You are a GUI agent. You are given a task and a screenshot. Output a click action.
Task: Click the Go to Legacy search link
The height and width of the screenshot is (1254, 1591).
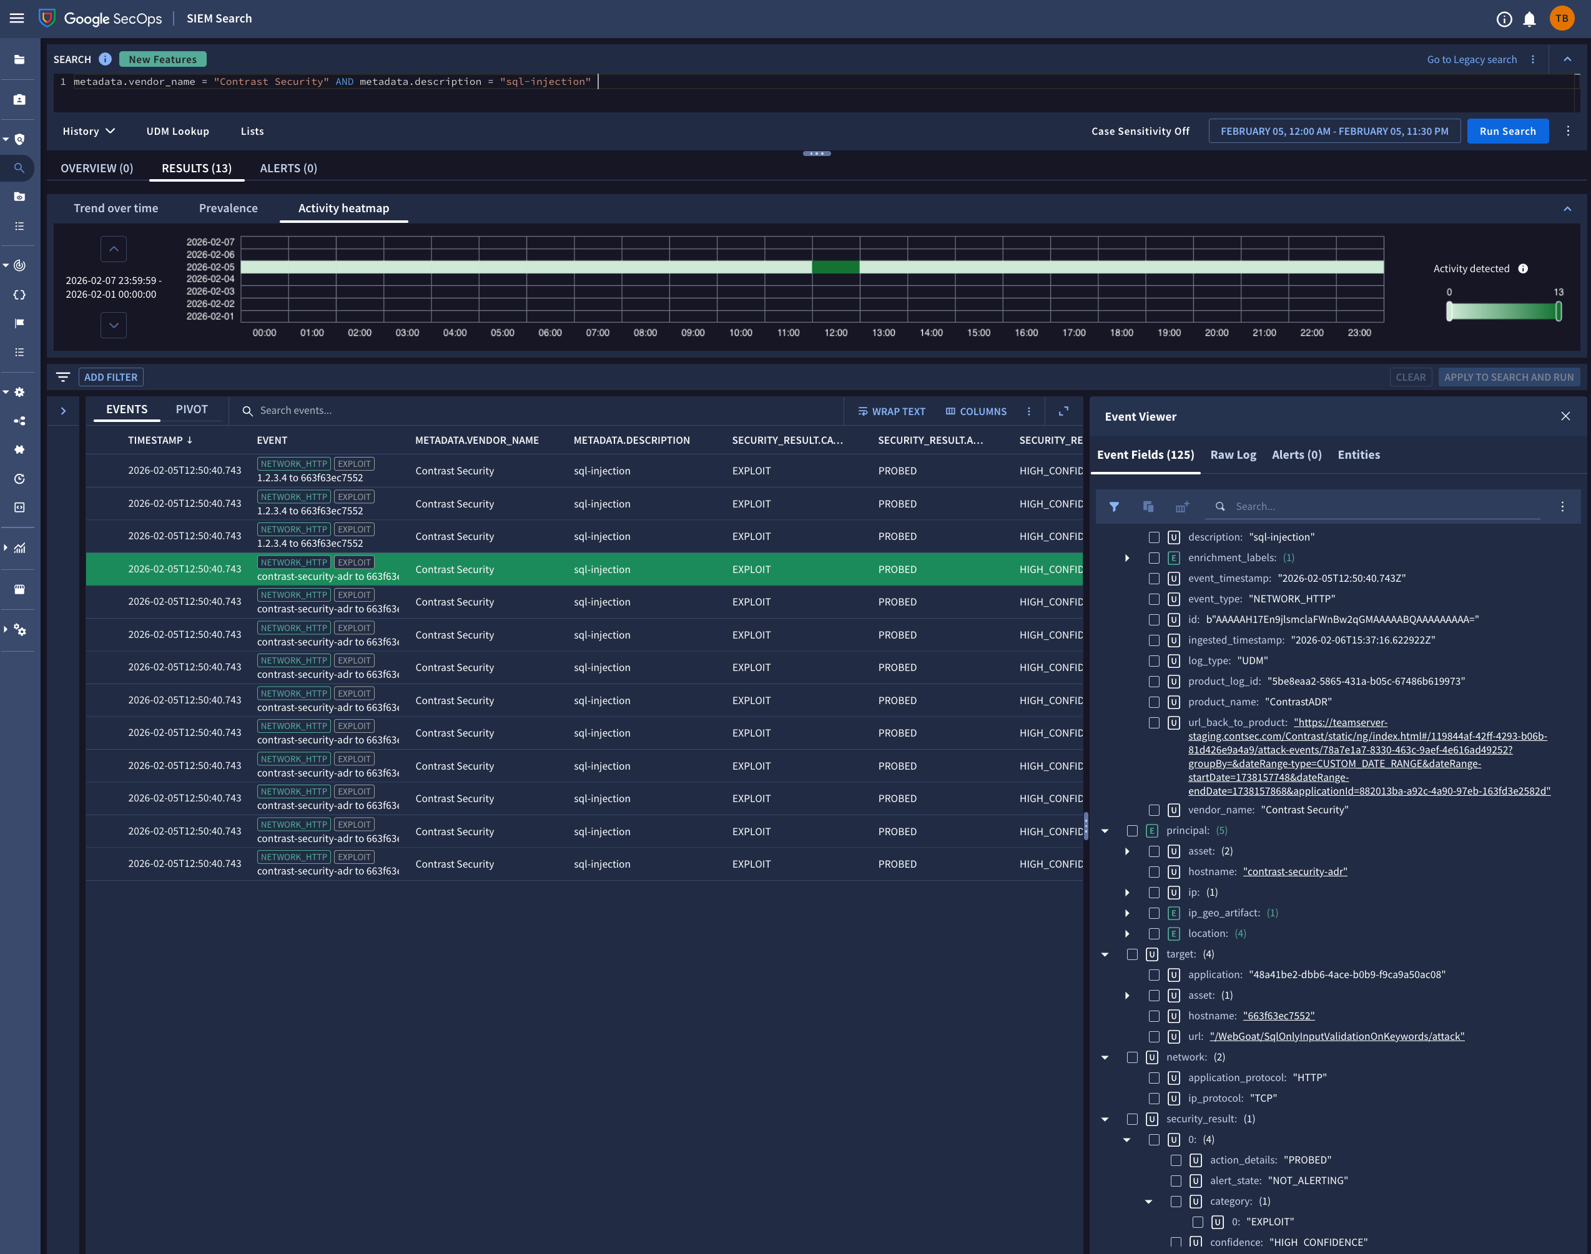(x=1471, y=59)
